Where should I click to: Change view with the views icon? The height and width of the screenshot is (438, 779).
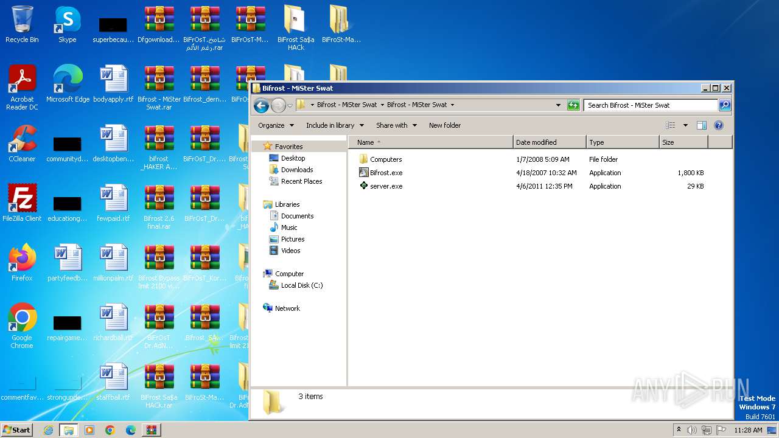pyautogui.click(x=671, y=125)
